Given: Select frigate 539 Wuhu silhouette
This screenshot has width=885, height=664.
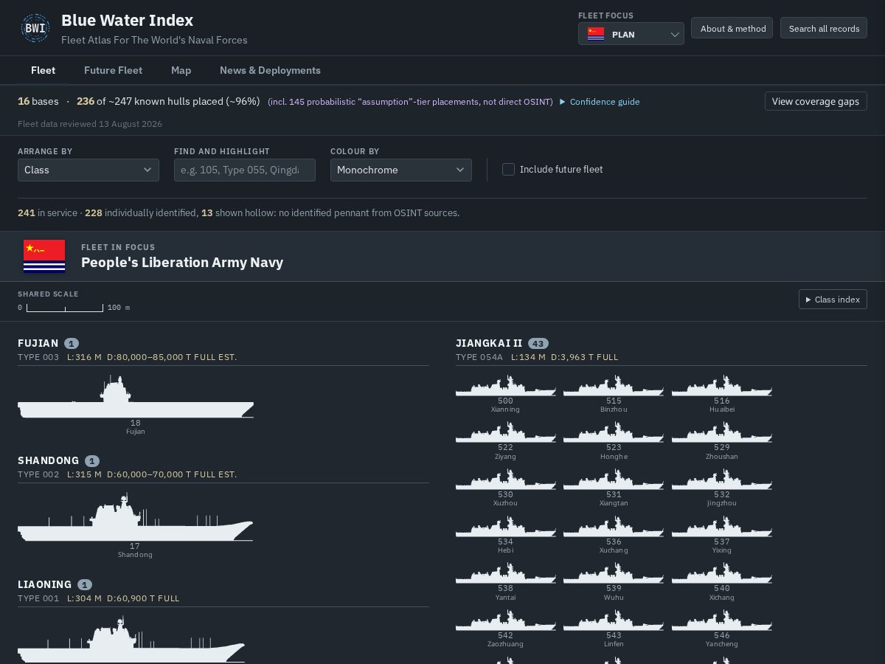Looking at the screenshot, I should (x=614, y=574).
